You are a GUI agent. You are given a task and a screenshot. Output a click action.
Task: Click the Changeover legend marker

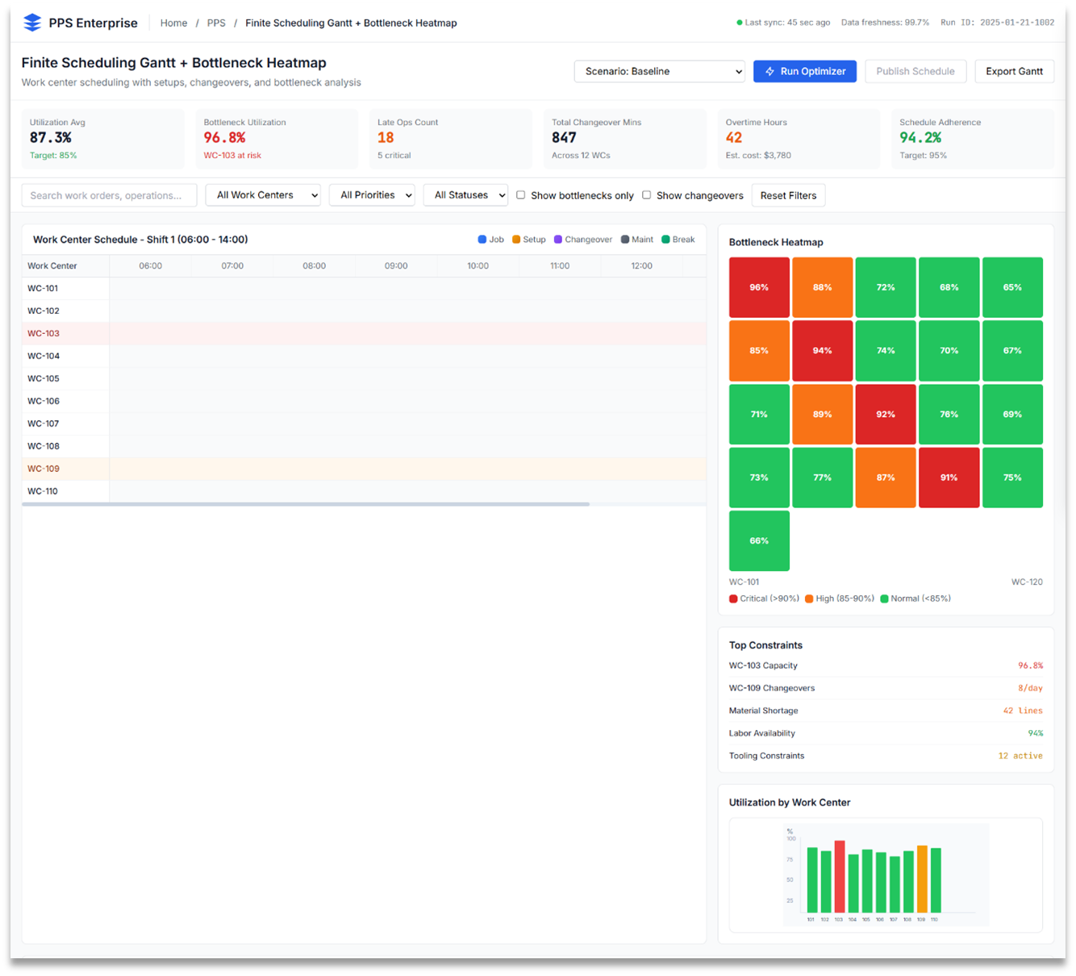click(x=557, y=239)
